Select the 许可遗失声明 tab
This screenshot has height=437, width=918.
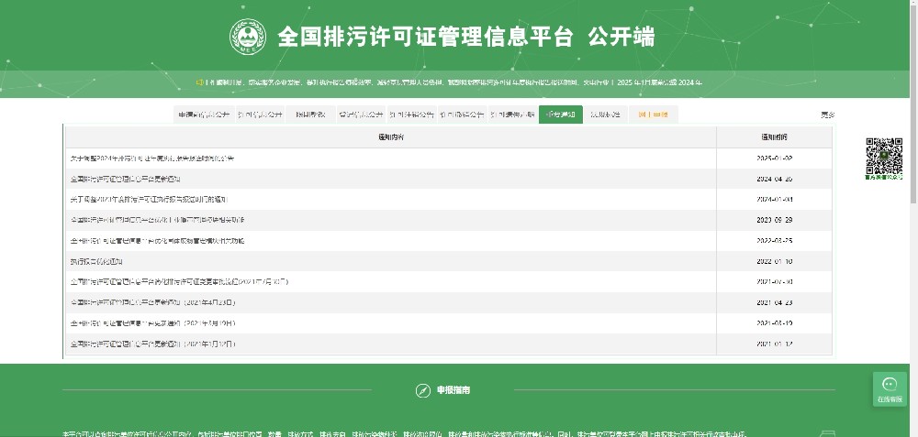click(511, 115)
